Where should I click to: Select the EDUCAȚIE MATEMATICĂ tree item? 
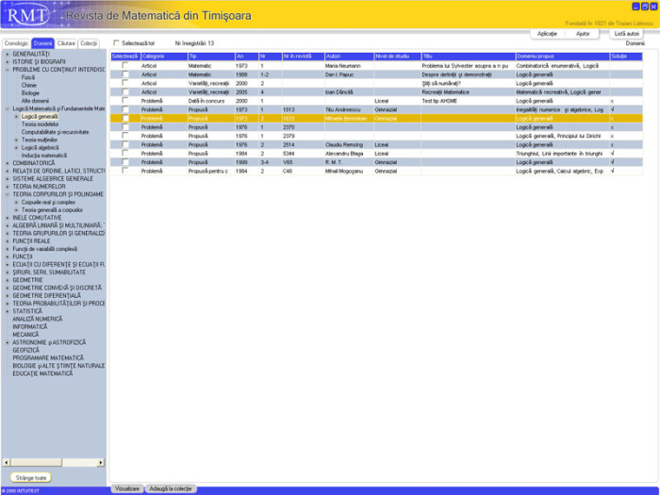point(42,373)
